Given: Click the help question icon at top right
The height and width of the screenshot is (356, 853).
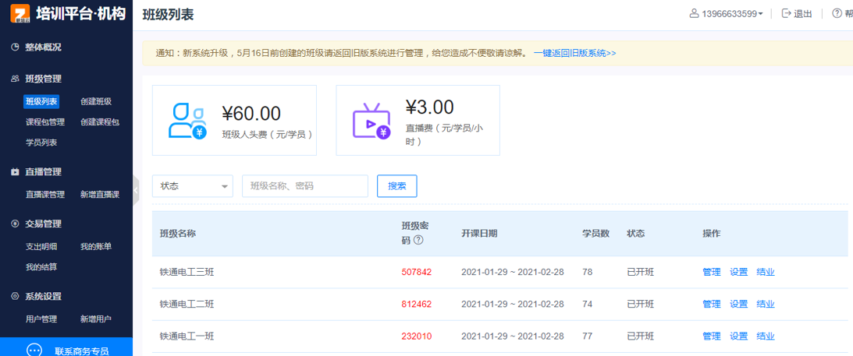Looking at the screenshot, I should (837, 13).
